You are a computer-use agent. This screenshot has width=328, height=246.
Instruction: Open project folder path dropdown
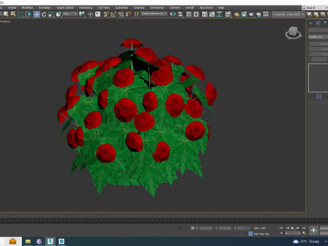[288, 14]
